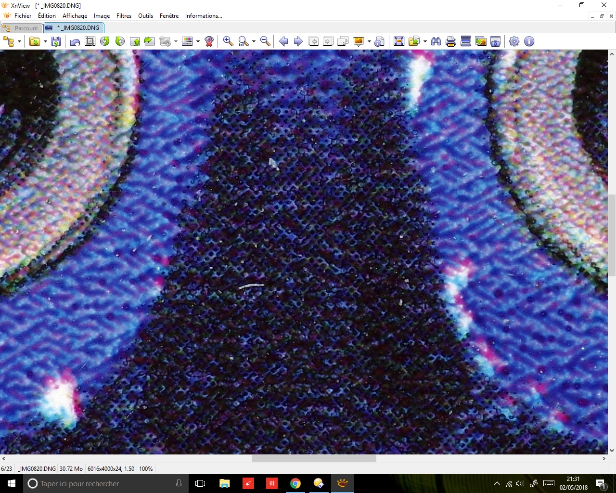Image resolution: width=616 pixels, height=493 pixels.
Task: Click the Crop tool icon
Action: 90,41
